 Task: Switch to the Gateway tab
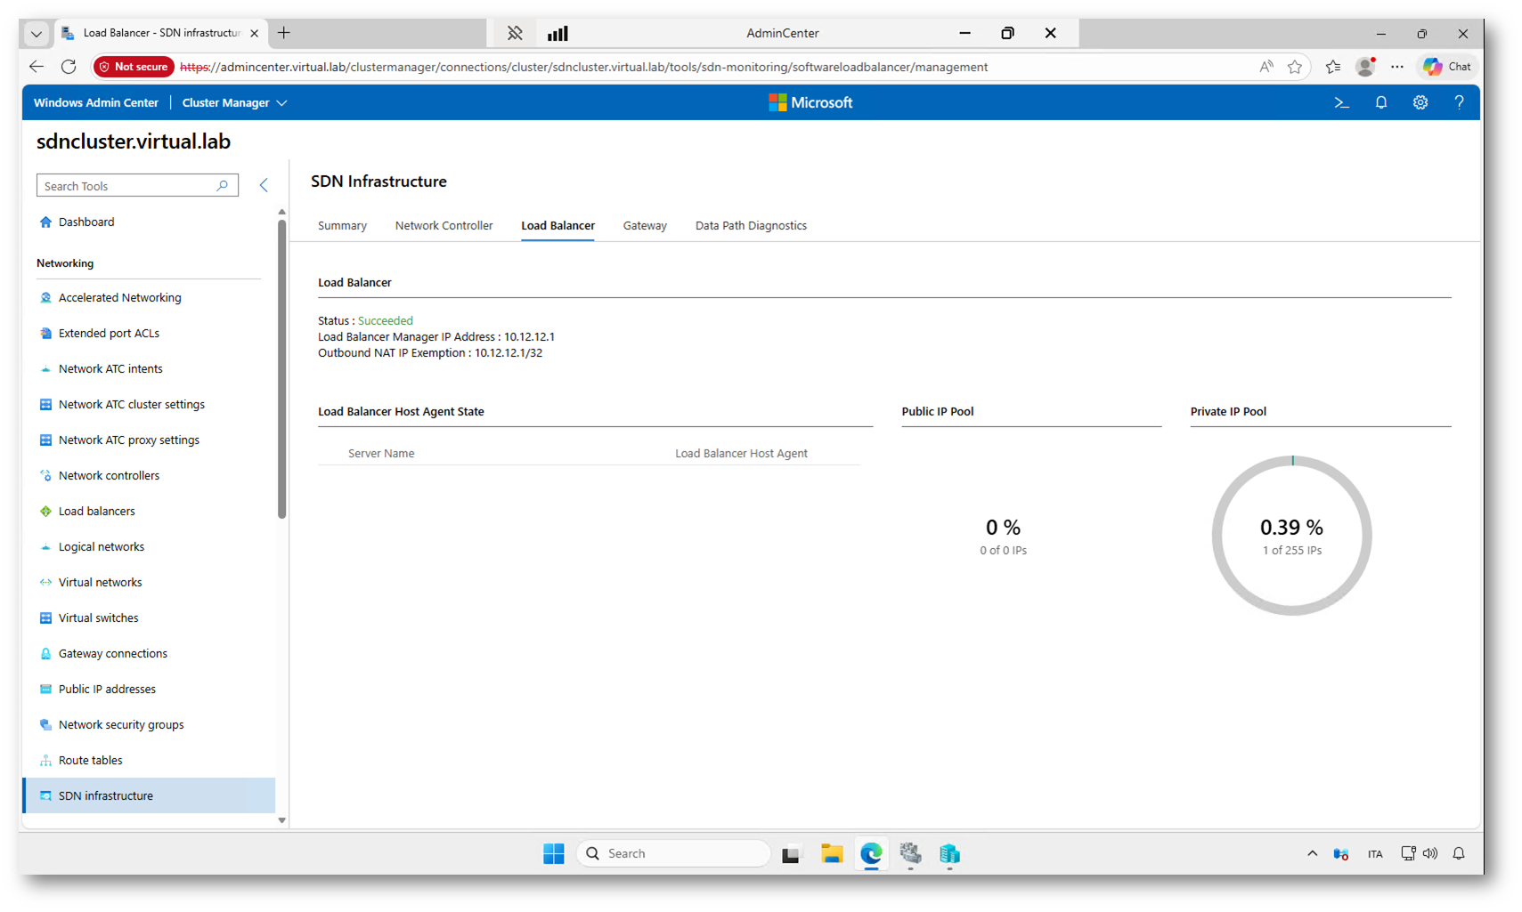click(645, 226)
